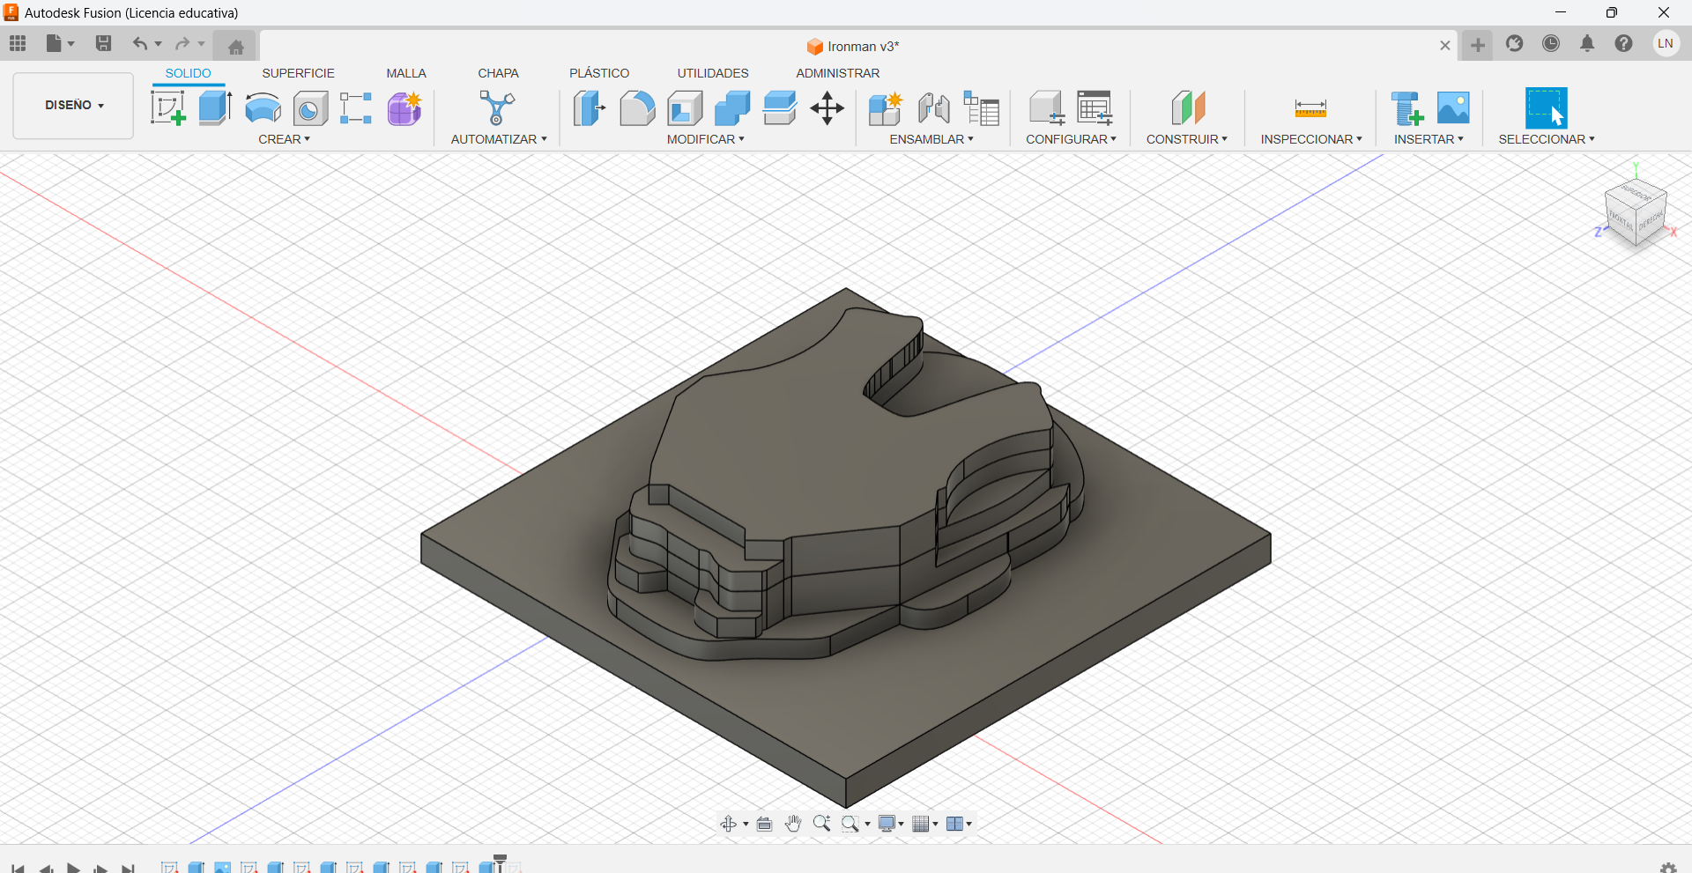
Task: Expand the CONFIGURAR menu
Action: coord(1071,139)
